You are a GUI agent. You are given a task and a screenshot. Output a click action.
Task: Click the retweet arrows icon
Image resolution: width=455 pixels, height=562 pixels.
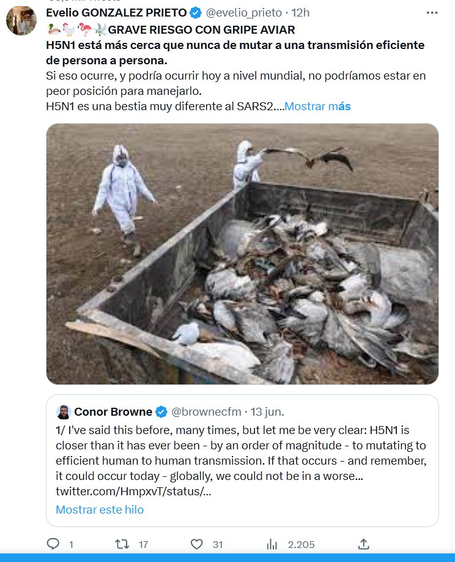pyautogui.click(x=124, y=544)
